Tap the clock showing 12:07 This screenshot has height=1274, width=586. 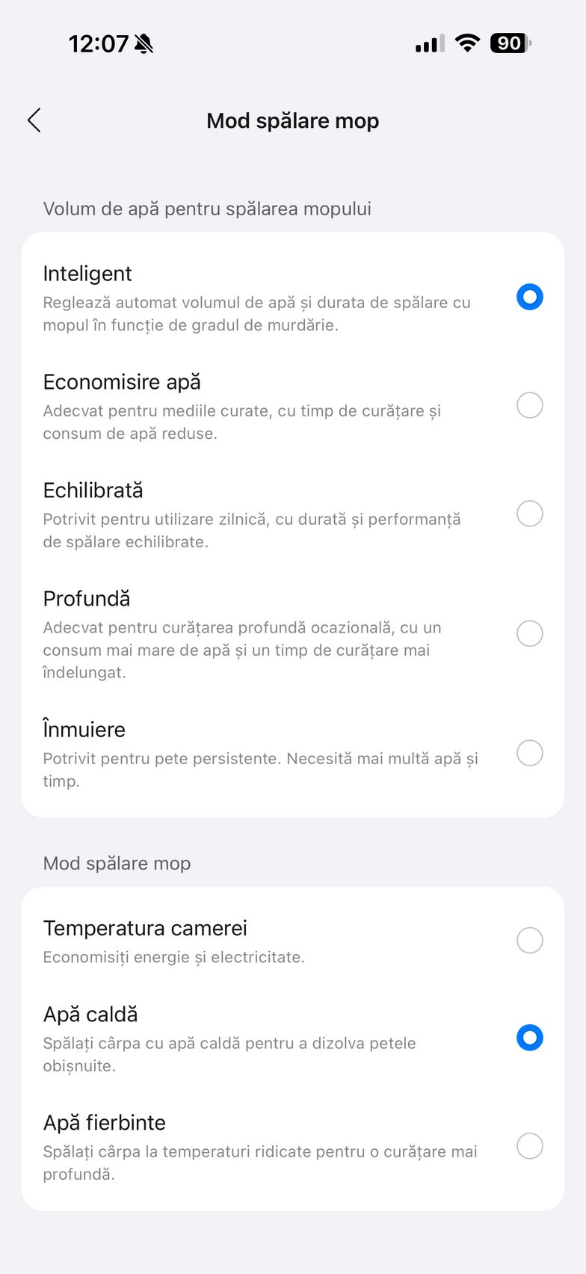pos(99,44)
